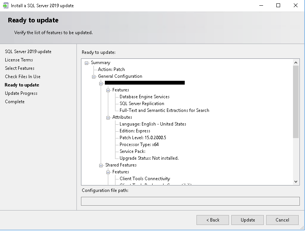Go to Check Files In Use step
Viewport: 307px width, 231px height.
(x=23, y=77)
